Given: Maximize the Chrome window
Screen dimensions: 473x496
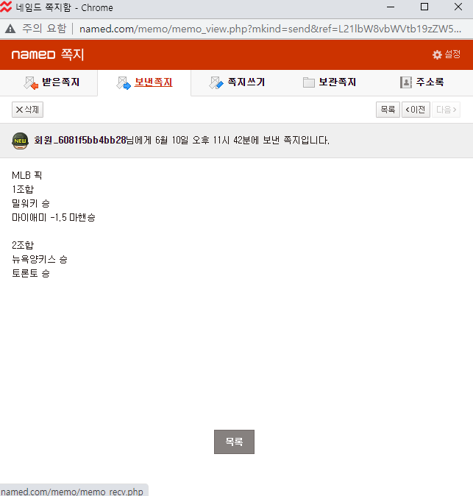Looking at the screenshot, I should (x=424, y=7).
